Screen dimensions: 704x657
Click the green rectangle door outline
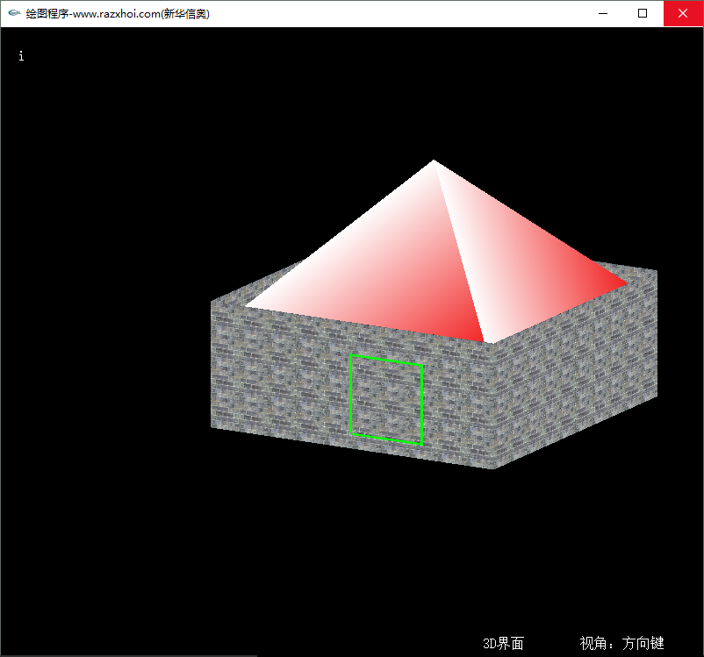[x=386, y=399]
